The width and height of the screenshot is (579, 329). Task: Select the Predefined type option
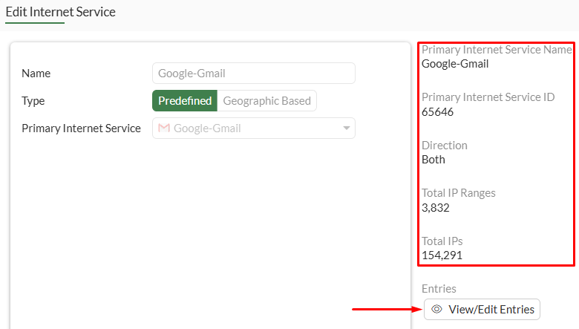pos(185,101)
